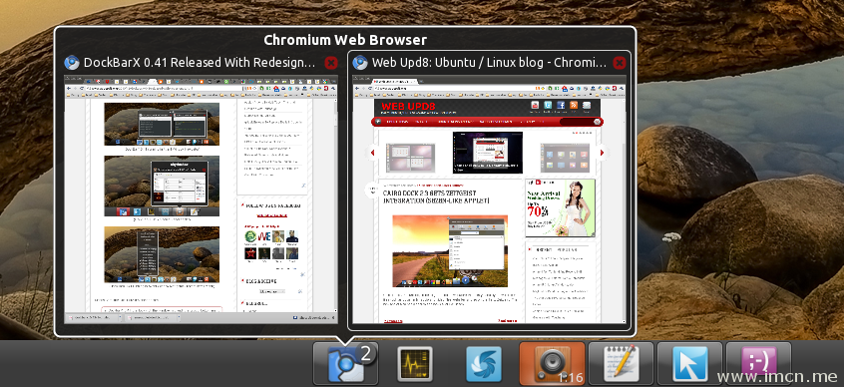Click the 'Web Upd8: Ubuntu / Linux blog' title
This screenshot has width=844, height=387.
(489, 63)
